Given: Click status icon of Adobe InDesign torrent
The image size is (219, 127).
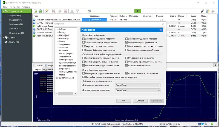Looking at the screenshot, I should coord(34,36).
